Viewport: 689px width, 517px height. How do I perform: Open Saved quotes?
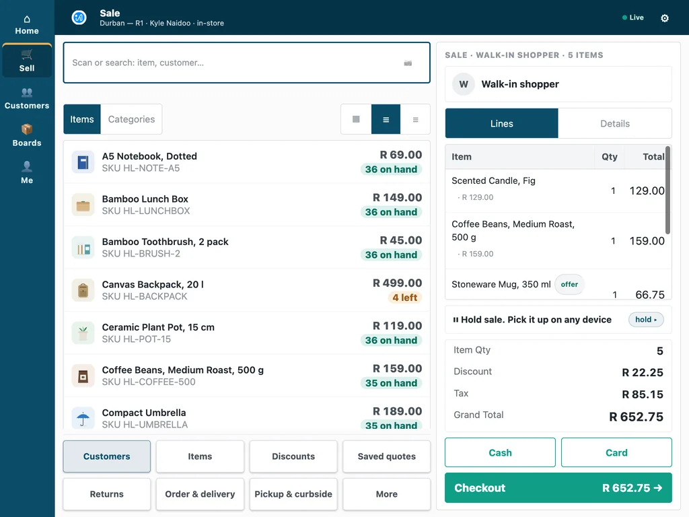pyautogui.click(x=387, y=456)
